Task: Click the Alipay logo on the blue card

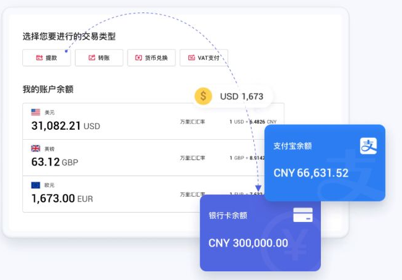Action: click(x=369, y=146)
